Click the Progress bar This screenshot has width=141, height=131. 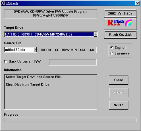[70, 120]
